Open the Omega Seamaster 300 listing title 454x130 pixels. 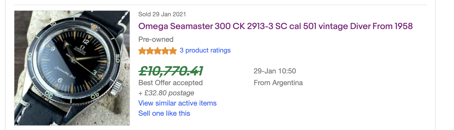pos(275,26)
